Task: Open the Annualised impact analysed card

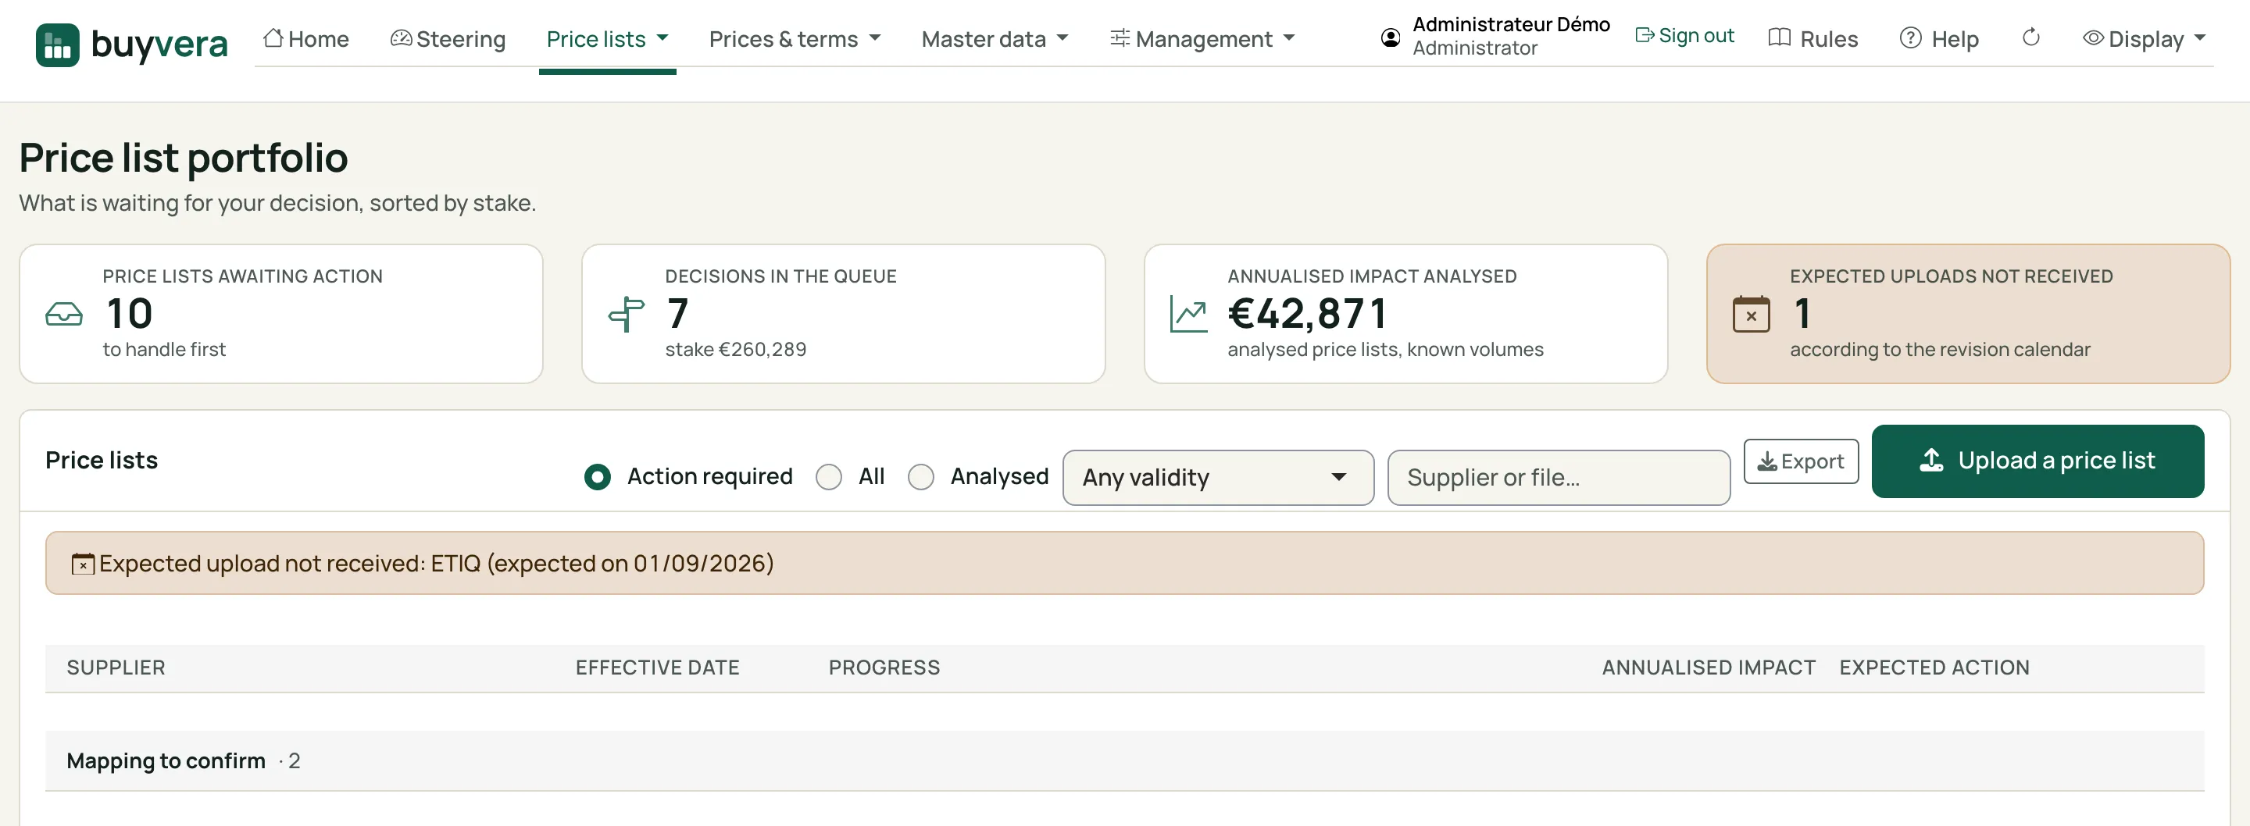Action: coord(1405,314)
